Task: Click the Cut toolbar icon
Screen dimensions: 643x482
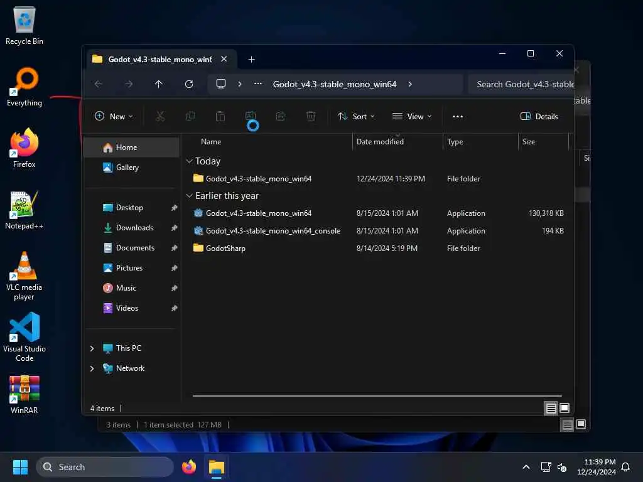Action: pos(160,116)
